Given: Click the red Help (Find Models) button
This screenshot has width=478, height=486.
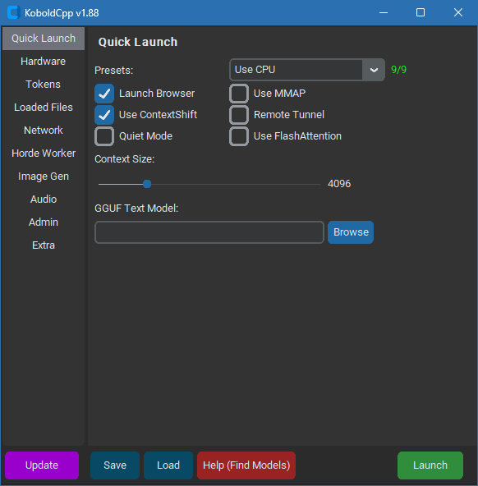Looking at the screenshot, I should (246, 465).
